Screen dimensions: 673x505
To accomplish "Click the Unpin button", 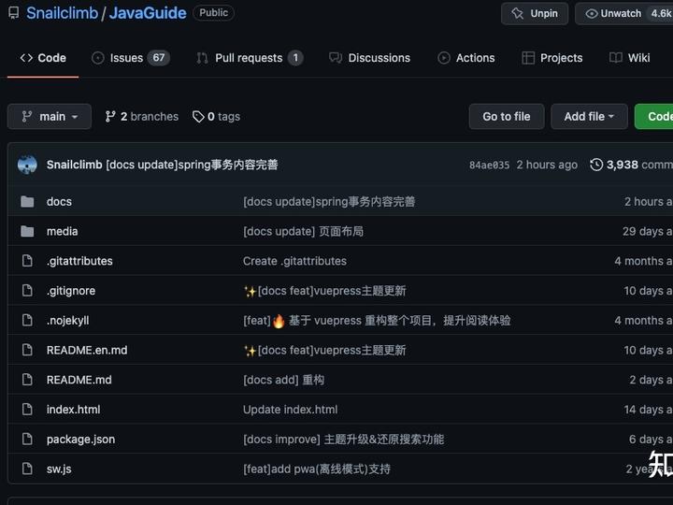I will [x=535, y=13].
